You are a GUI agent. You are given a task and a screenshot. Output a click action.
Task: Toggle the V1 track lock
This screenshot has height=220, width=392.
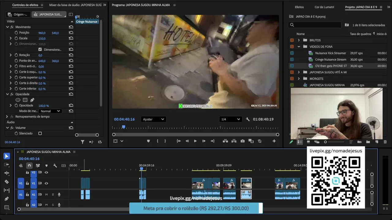coord(28,183)
